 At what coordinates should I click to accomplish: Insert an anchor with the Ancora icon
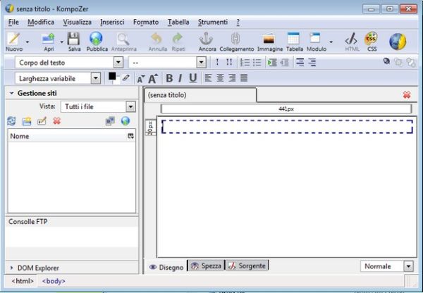pos(207,41)
